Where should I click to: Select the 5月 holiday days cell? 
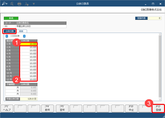point(28,57)
